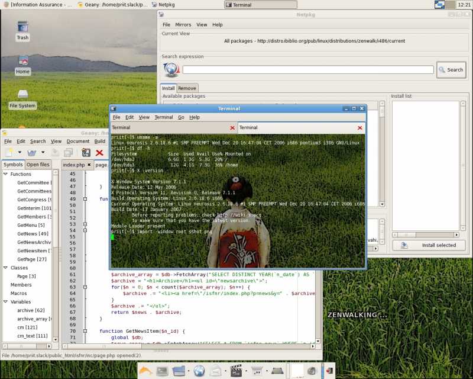Click the 12:21 clock in top panel
The image size is (473, 379).
[464, 5]
